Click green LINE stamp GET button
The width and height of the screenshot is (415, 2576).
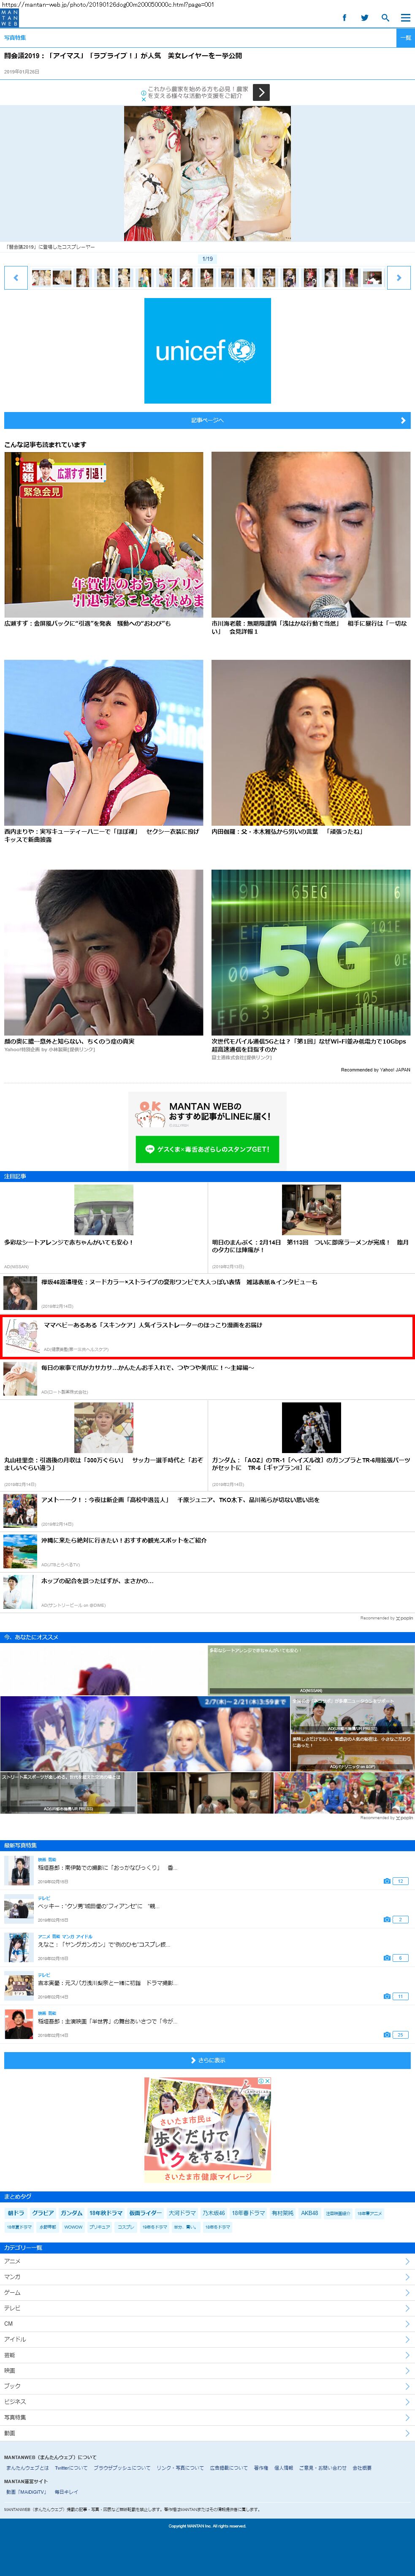207,1149
